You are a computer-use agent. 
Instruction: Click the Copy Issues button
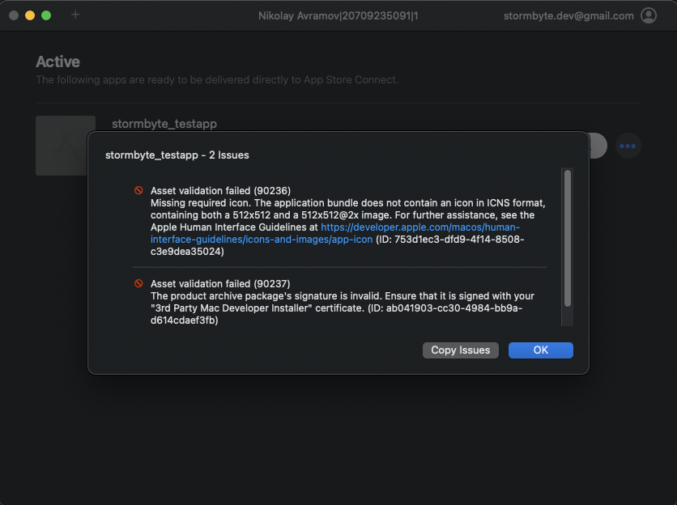(x=460, y=350)
